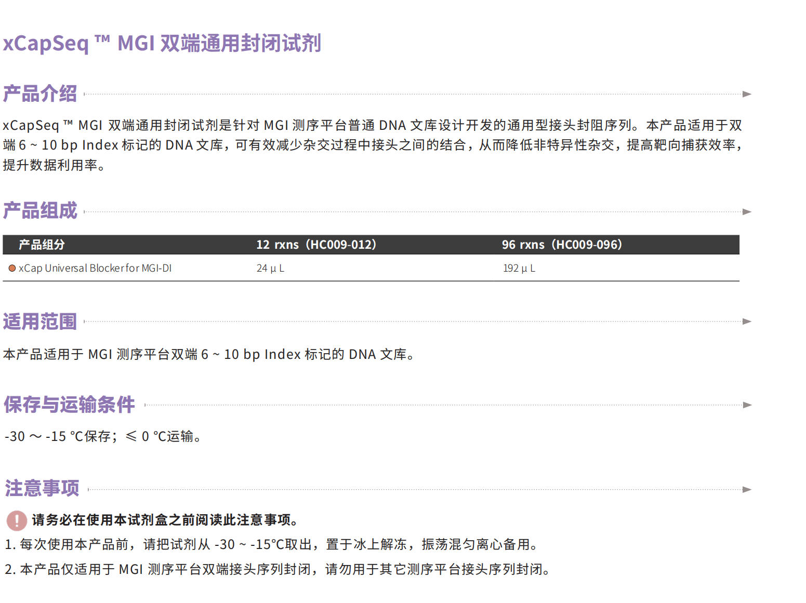Viewport: 806px width, 603px height.
Task: Click the arrow ending the 保存与运输条件 line
Action: (747, 405)
